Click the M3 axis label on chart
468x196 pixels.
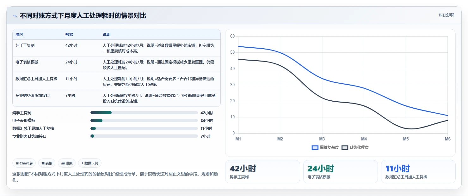point(322,139)
